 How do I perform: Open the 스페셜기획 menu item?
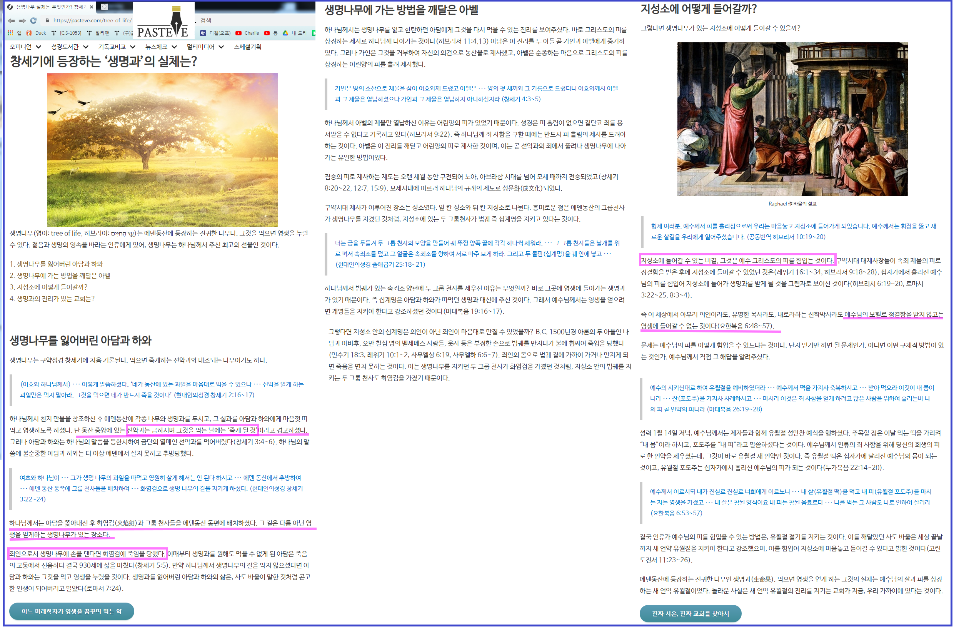(x=248, y=47)
